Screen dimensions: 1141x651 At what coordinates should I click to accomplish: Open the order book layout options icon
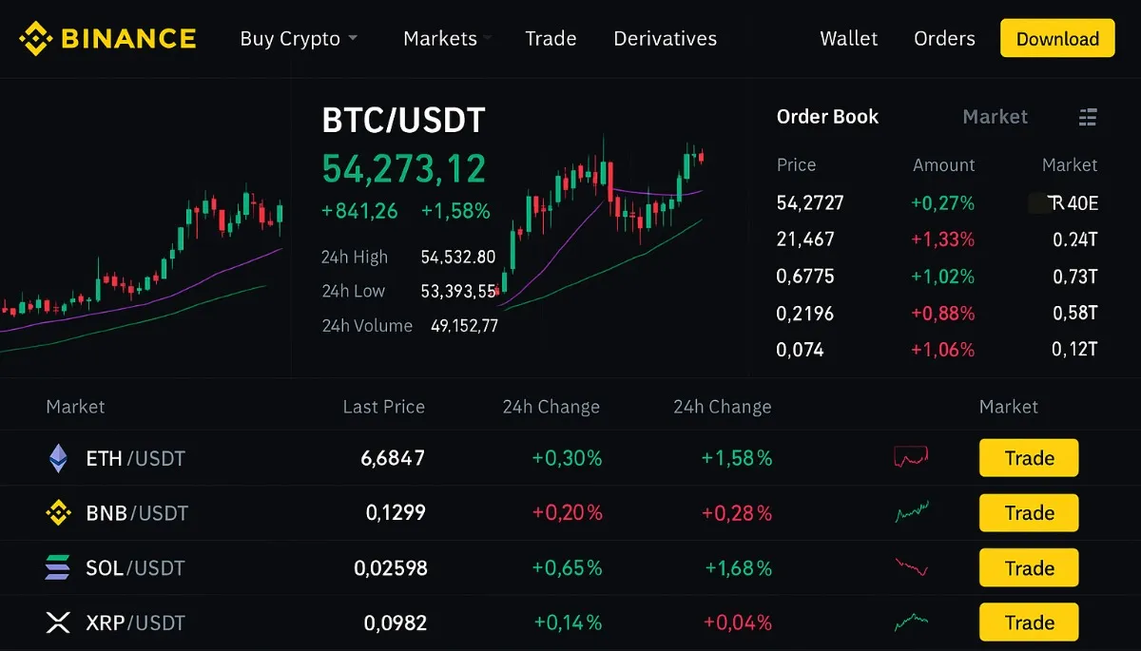point(1088,117)
